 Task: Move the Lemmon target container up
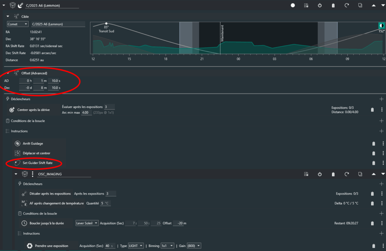click(x=374, y=6)
